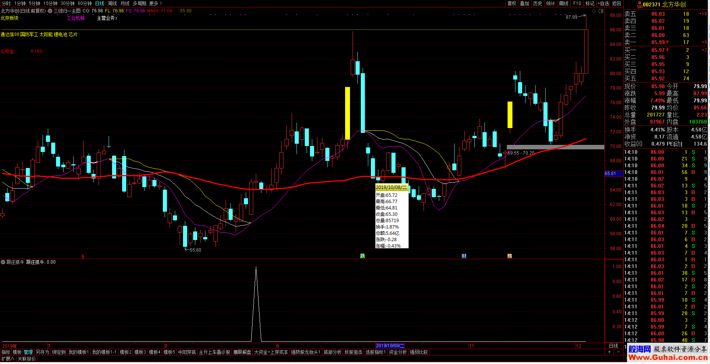This screenshot has width=710, height=364.
Task: Select the 模板5 template
Action: 169,352
